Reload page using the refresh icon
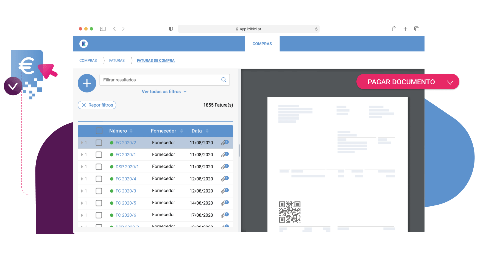483x262 pixels. pyautogui.click(x=316, y=29)
